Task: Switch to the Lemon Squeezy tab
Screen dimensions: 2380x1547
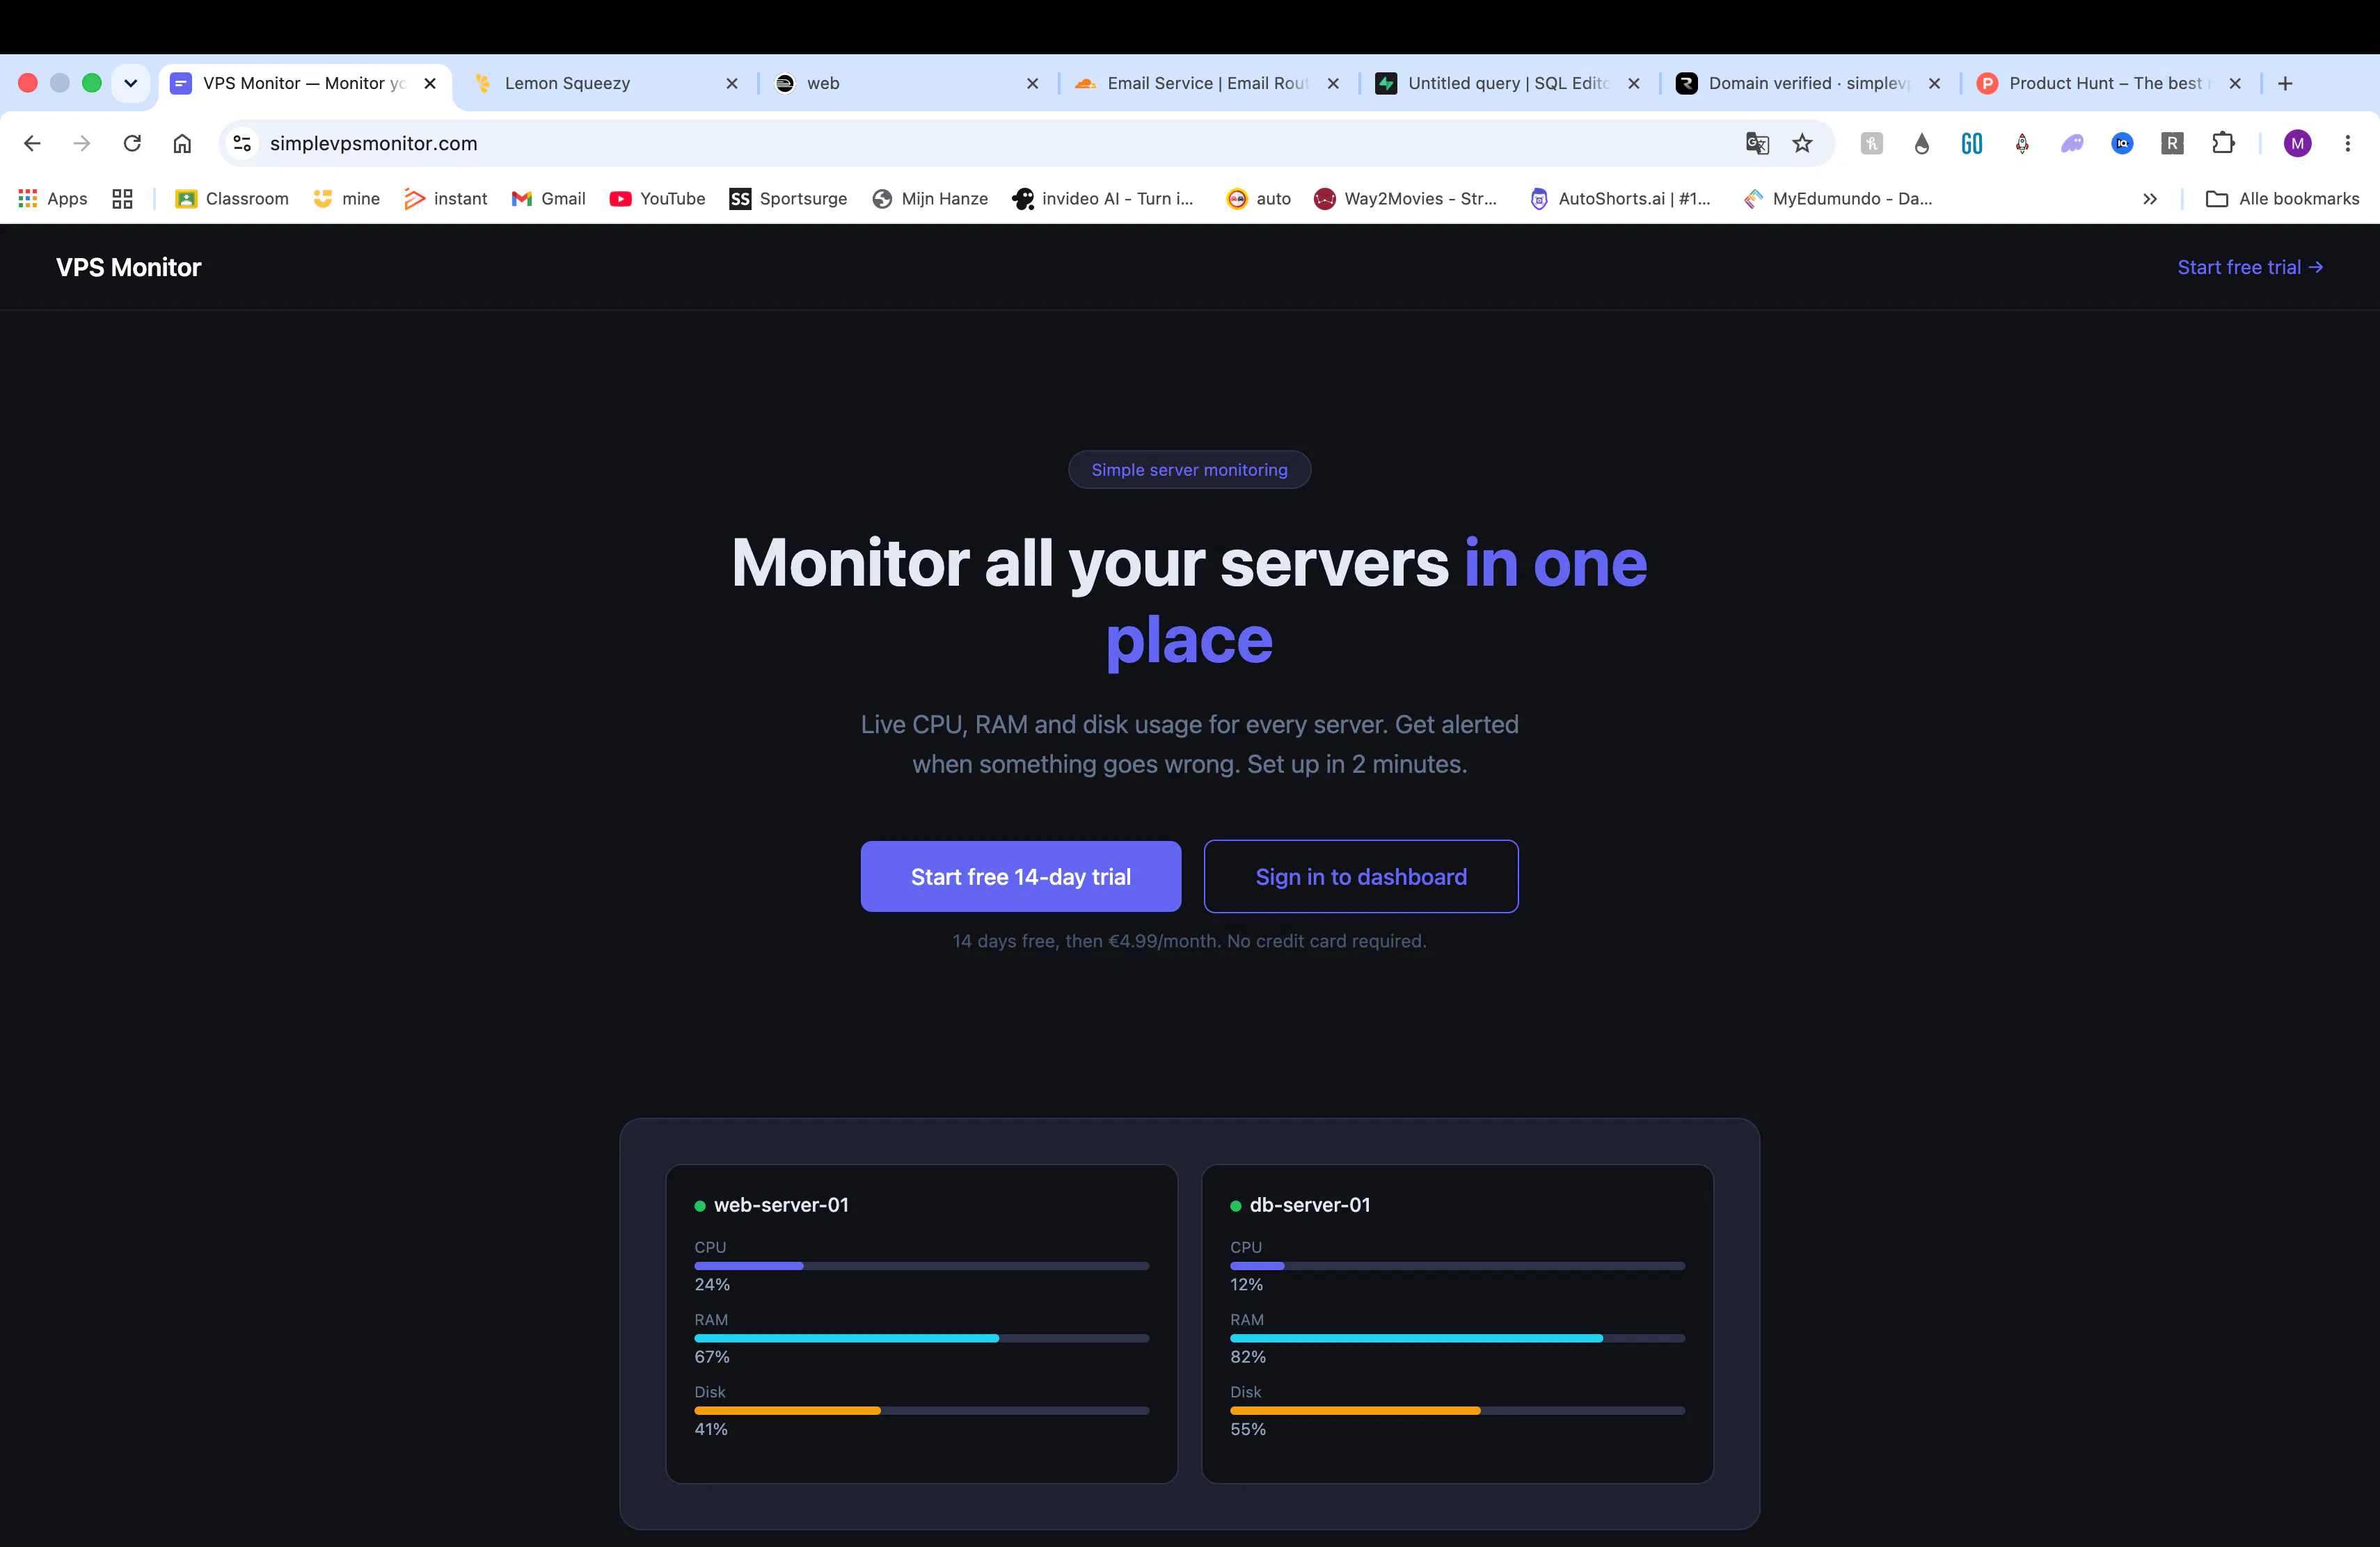Action: pyautogui.click(x=607, y=83)
